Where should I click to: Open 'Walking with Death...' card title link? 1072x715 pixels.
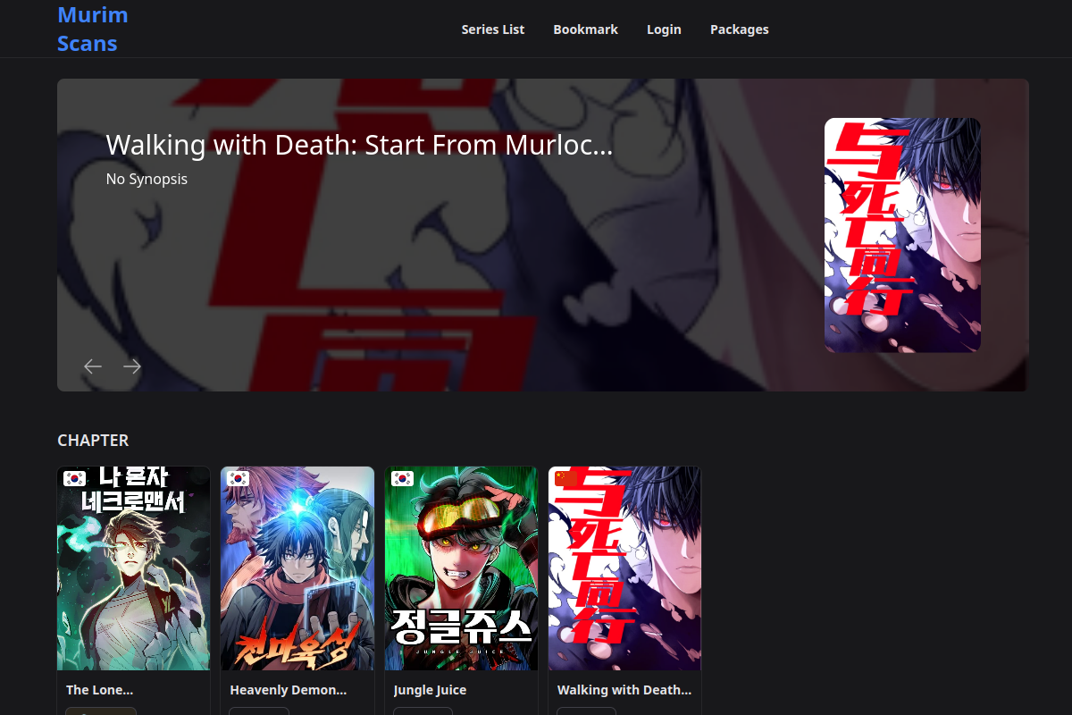(x=624, y=690)
